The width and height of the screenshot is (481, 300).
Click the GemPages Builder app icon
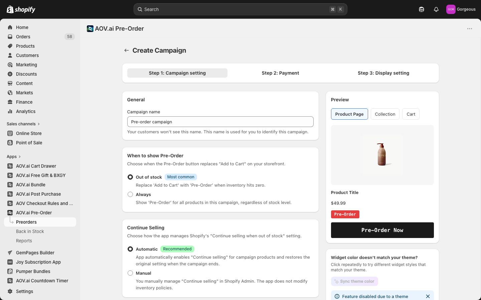[10, 253]
